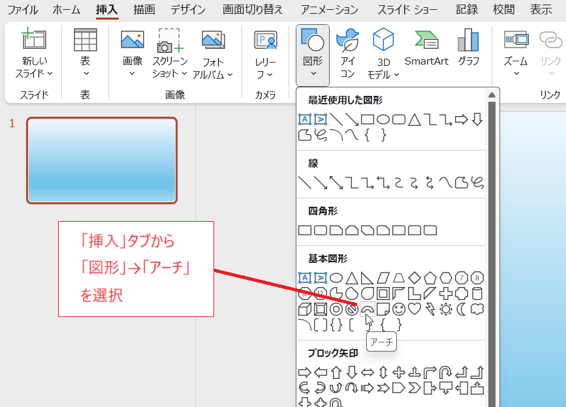
Task: Insert the Sun shape
Action: [446, 309]
